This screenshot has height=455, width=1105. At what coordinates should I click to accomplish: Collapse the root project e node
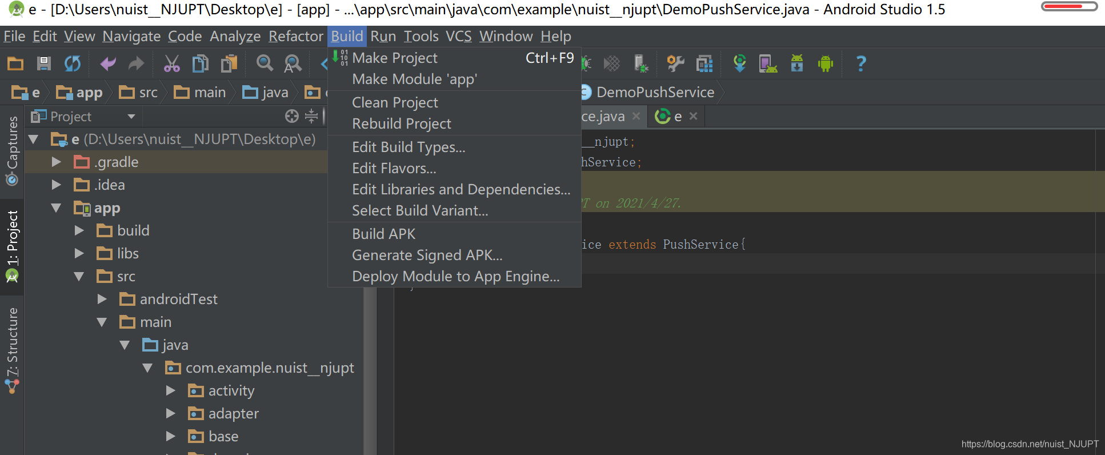33,139
